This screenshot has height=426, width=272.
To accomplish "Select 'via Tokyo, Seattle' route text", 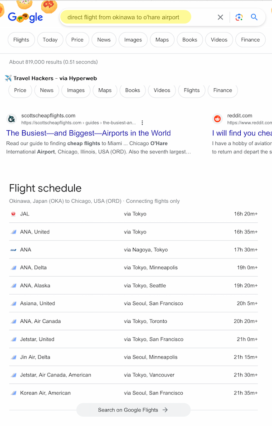I will tap(145, 286).
